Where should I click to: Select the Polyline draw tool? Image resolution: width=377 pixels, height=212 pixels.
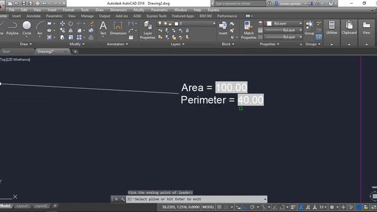tap(12, 28)
